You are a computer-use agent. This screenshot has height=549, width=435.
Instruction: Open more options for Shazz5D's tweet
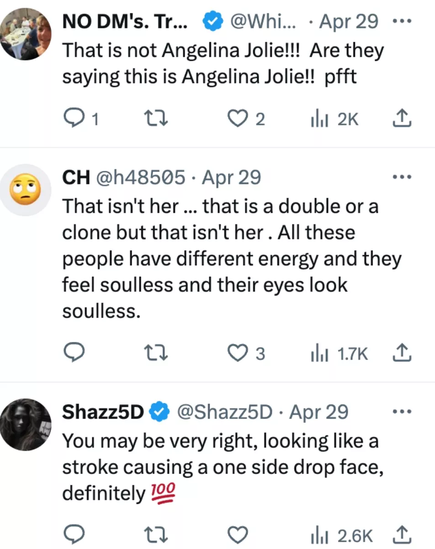(402, 412)
